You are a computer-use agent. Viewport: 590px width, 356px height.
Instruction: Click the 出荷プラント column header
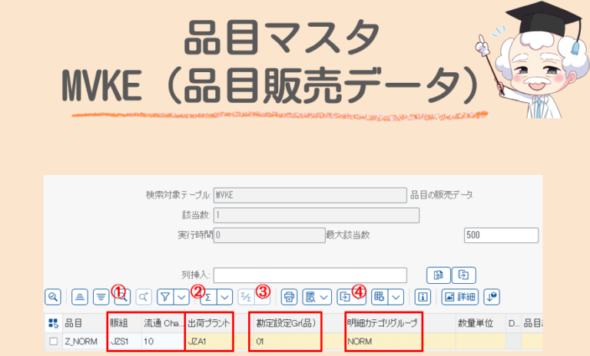209,323
